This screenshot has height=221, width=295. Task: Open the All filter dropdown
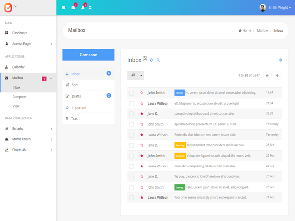[135, 75]
